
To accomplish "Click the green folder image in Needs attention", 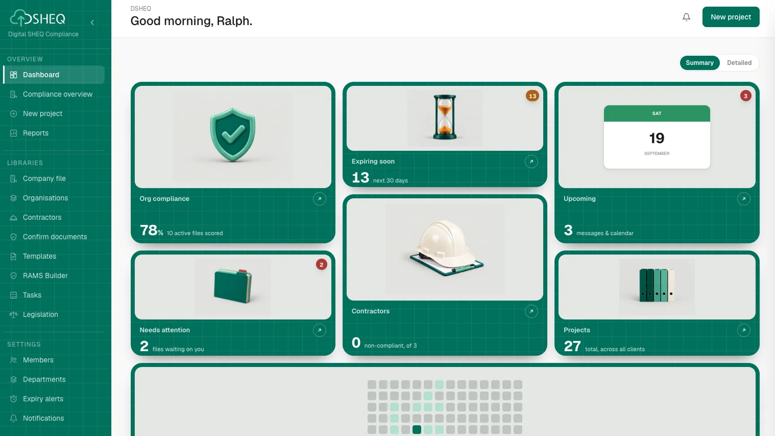I will tap(233, 286).
